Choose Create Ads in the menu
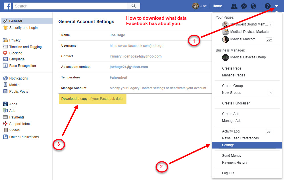This screenshot has width=284, height=180. pos(231,114)
